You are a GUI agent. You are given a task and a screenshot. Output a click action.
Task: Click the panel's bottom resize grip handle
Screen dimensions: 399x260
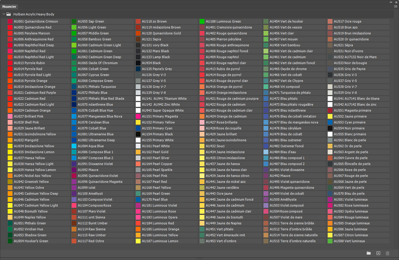[x=199, y=259]
